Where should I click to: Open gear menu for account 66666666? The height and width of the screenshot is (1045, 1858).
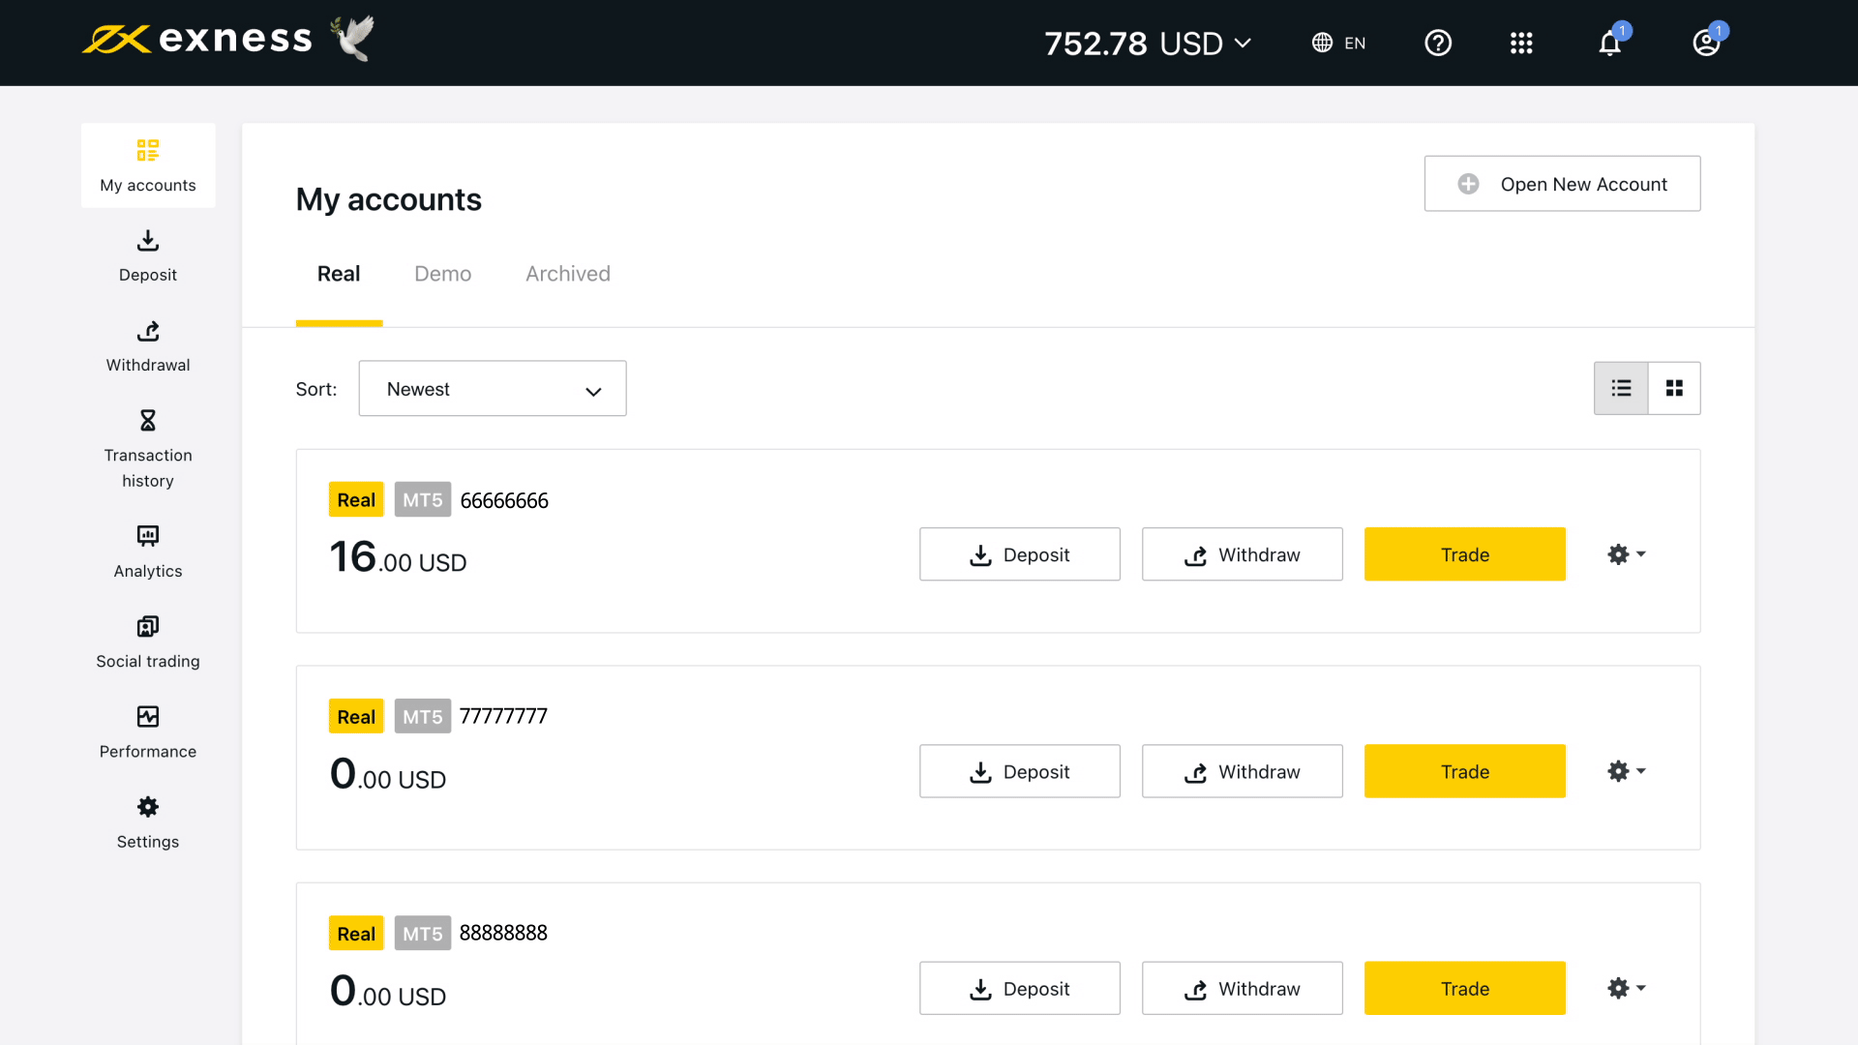coord(1627,554)
